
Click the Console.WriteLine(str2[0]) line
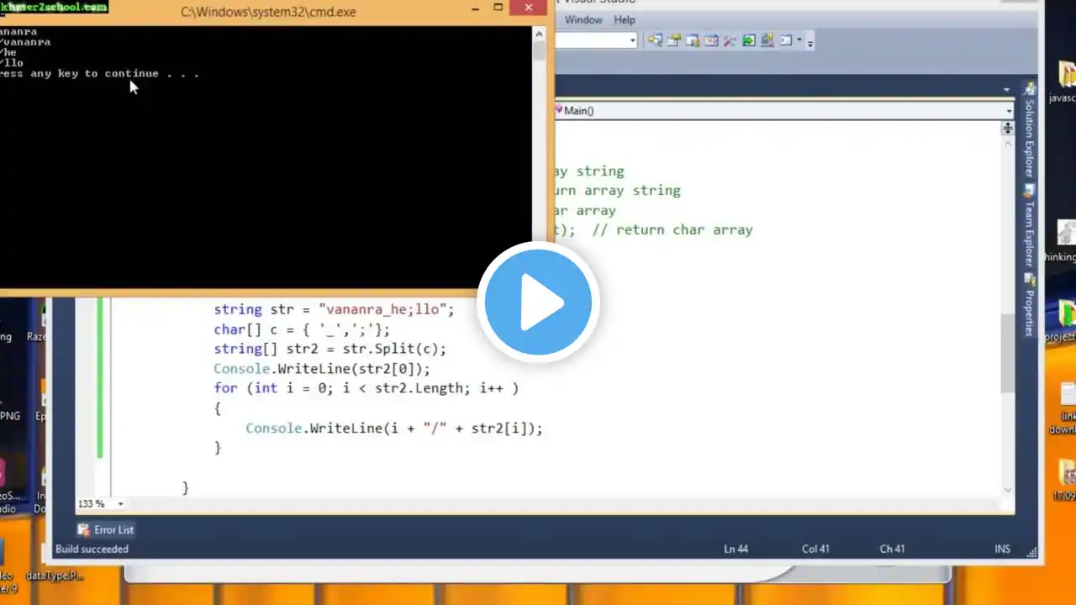(x=322, y=369)
